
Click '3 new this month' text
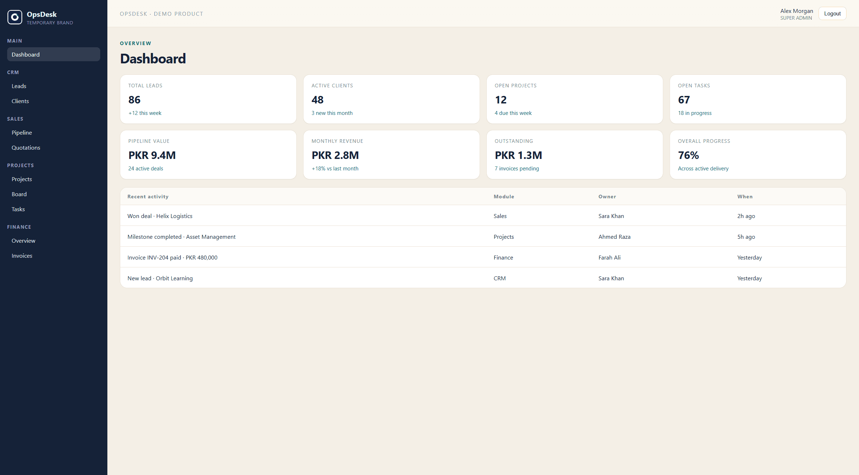pyautogui.click(x=332, y=113)
